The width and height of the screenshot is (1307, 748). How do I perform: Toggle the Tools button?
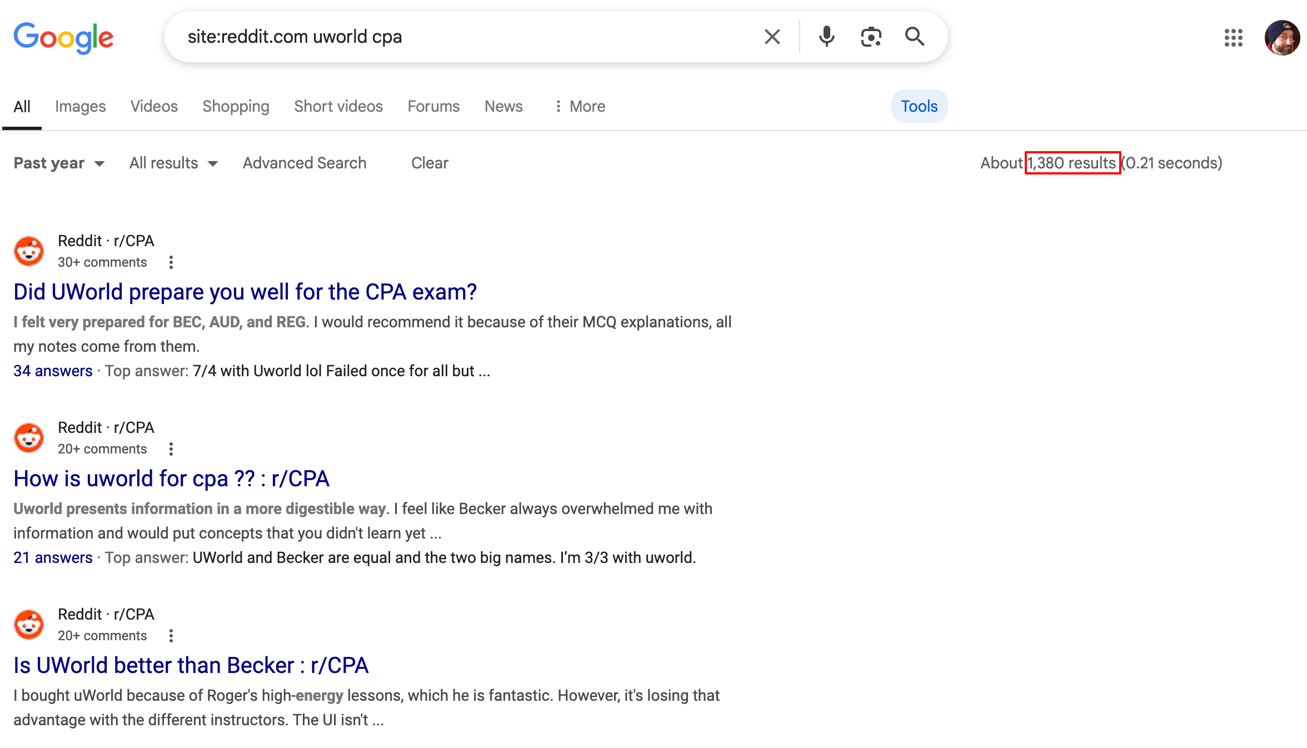919,106
